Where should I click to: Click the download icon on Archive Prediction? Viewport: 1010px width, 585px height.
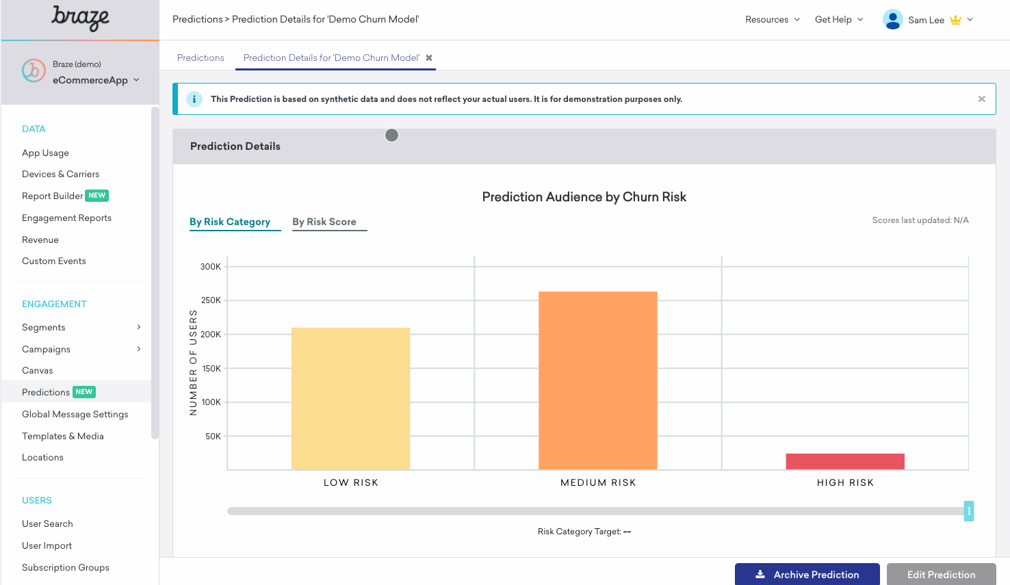[760, 575]
